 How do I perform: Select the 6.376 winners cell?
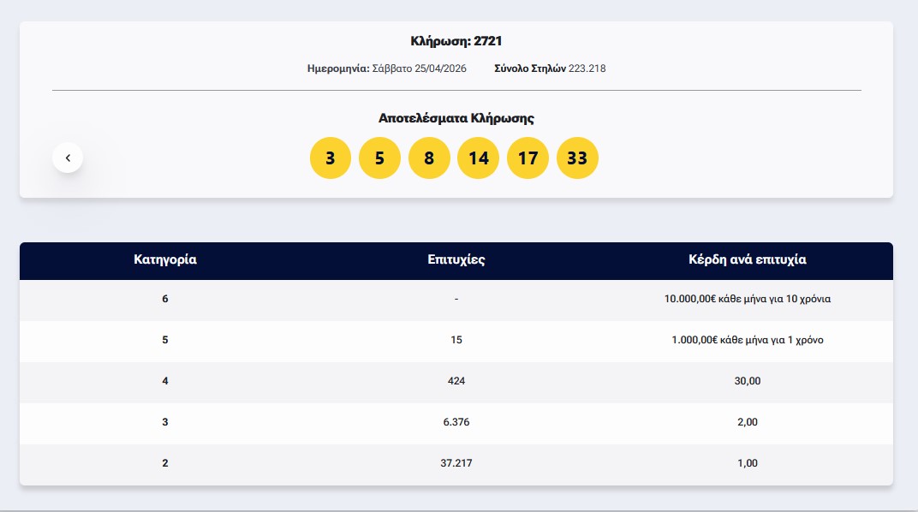(x=456, y=422)
